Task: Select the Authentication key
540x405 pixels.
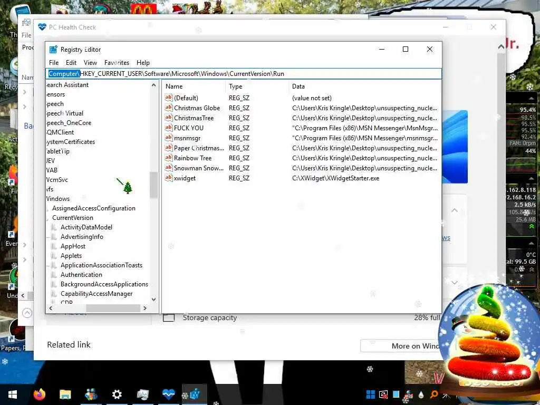Action: click(81, 274)
